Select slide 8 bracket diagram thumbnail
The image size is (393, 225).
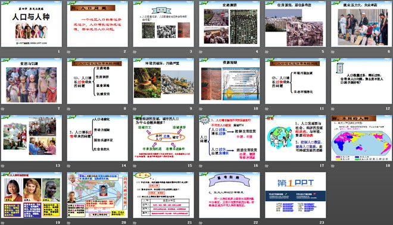pos(97,81)
